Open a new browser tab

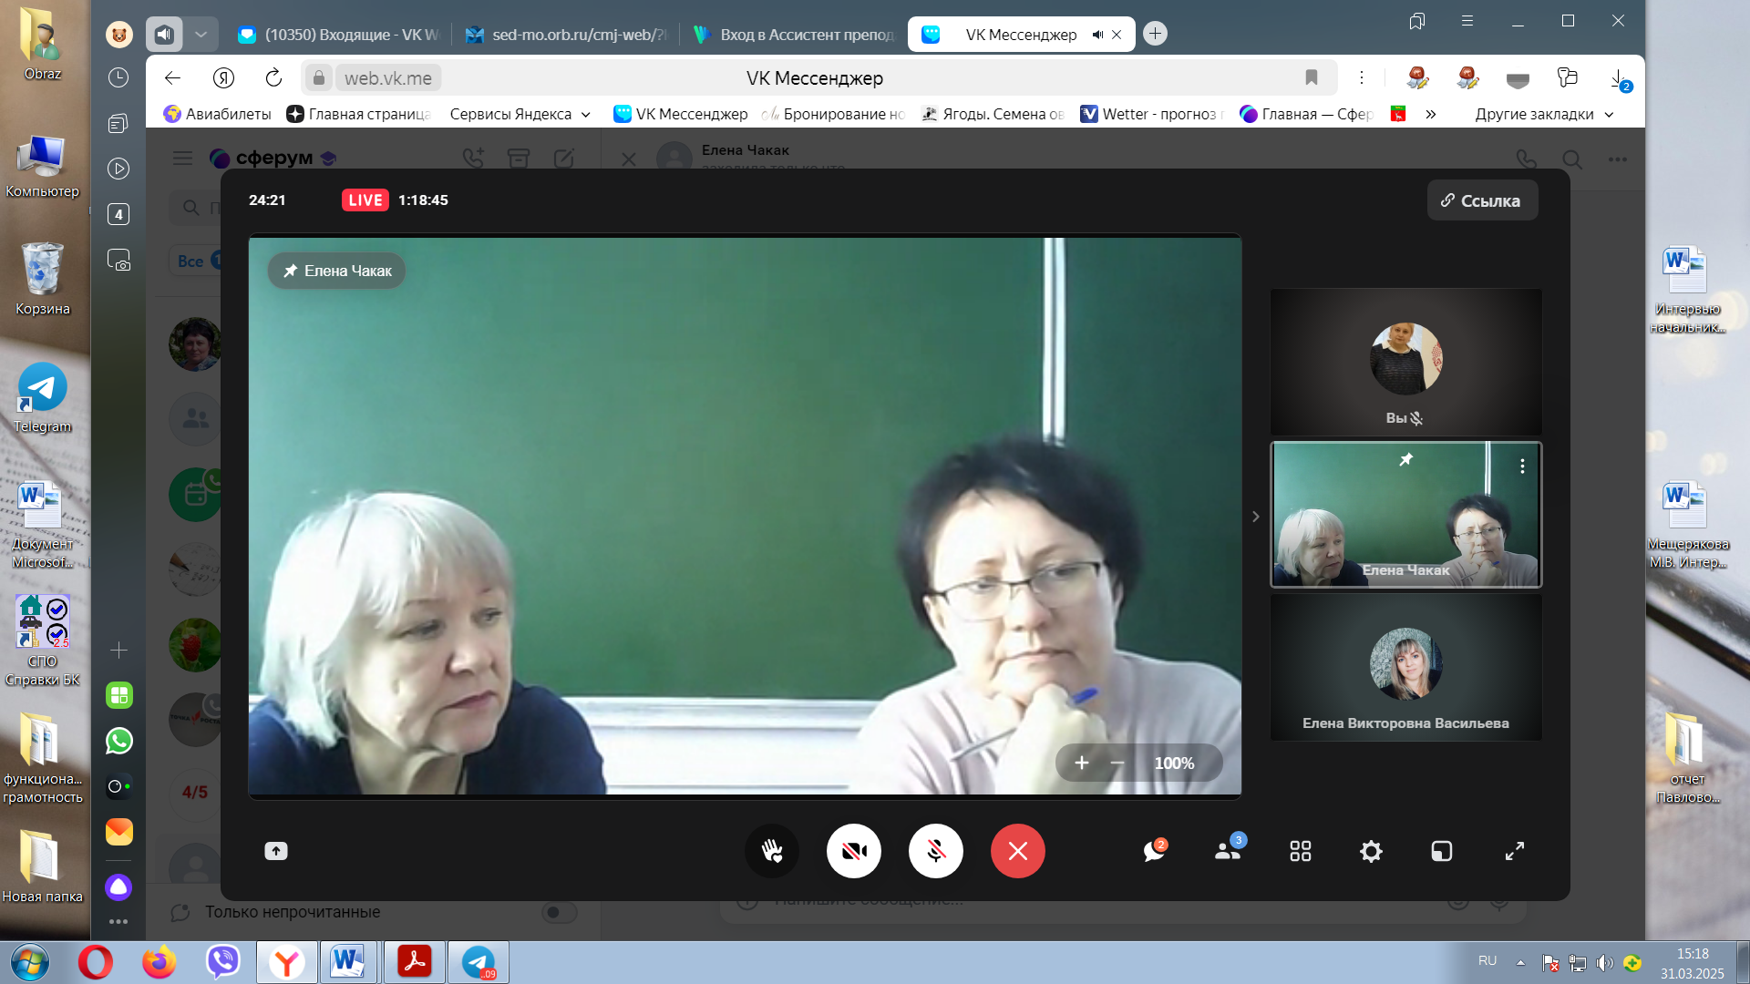pos(1155,34)
